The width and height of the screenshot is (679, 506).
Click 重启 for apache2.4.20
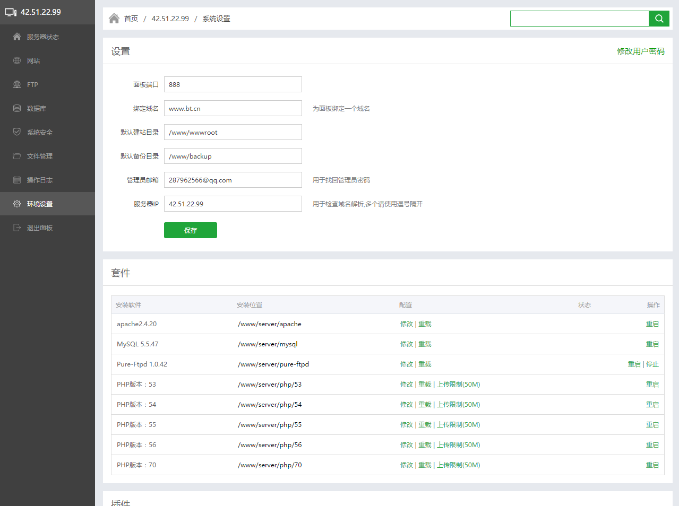point(652,324)
